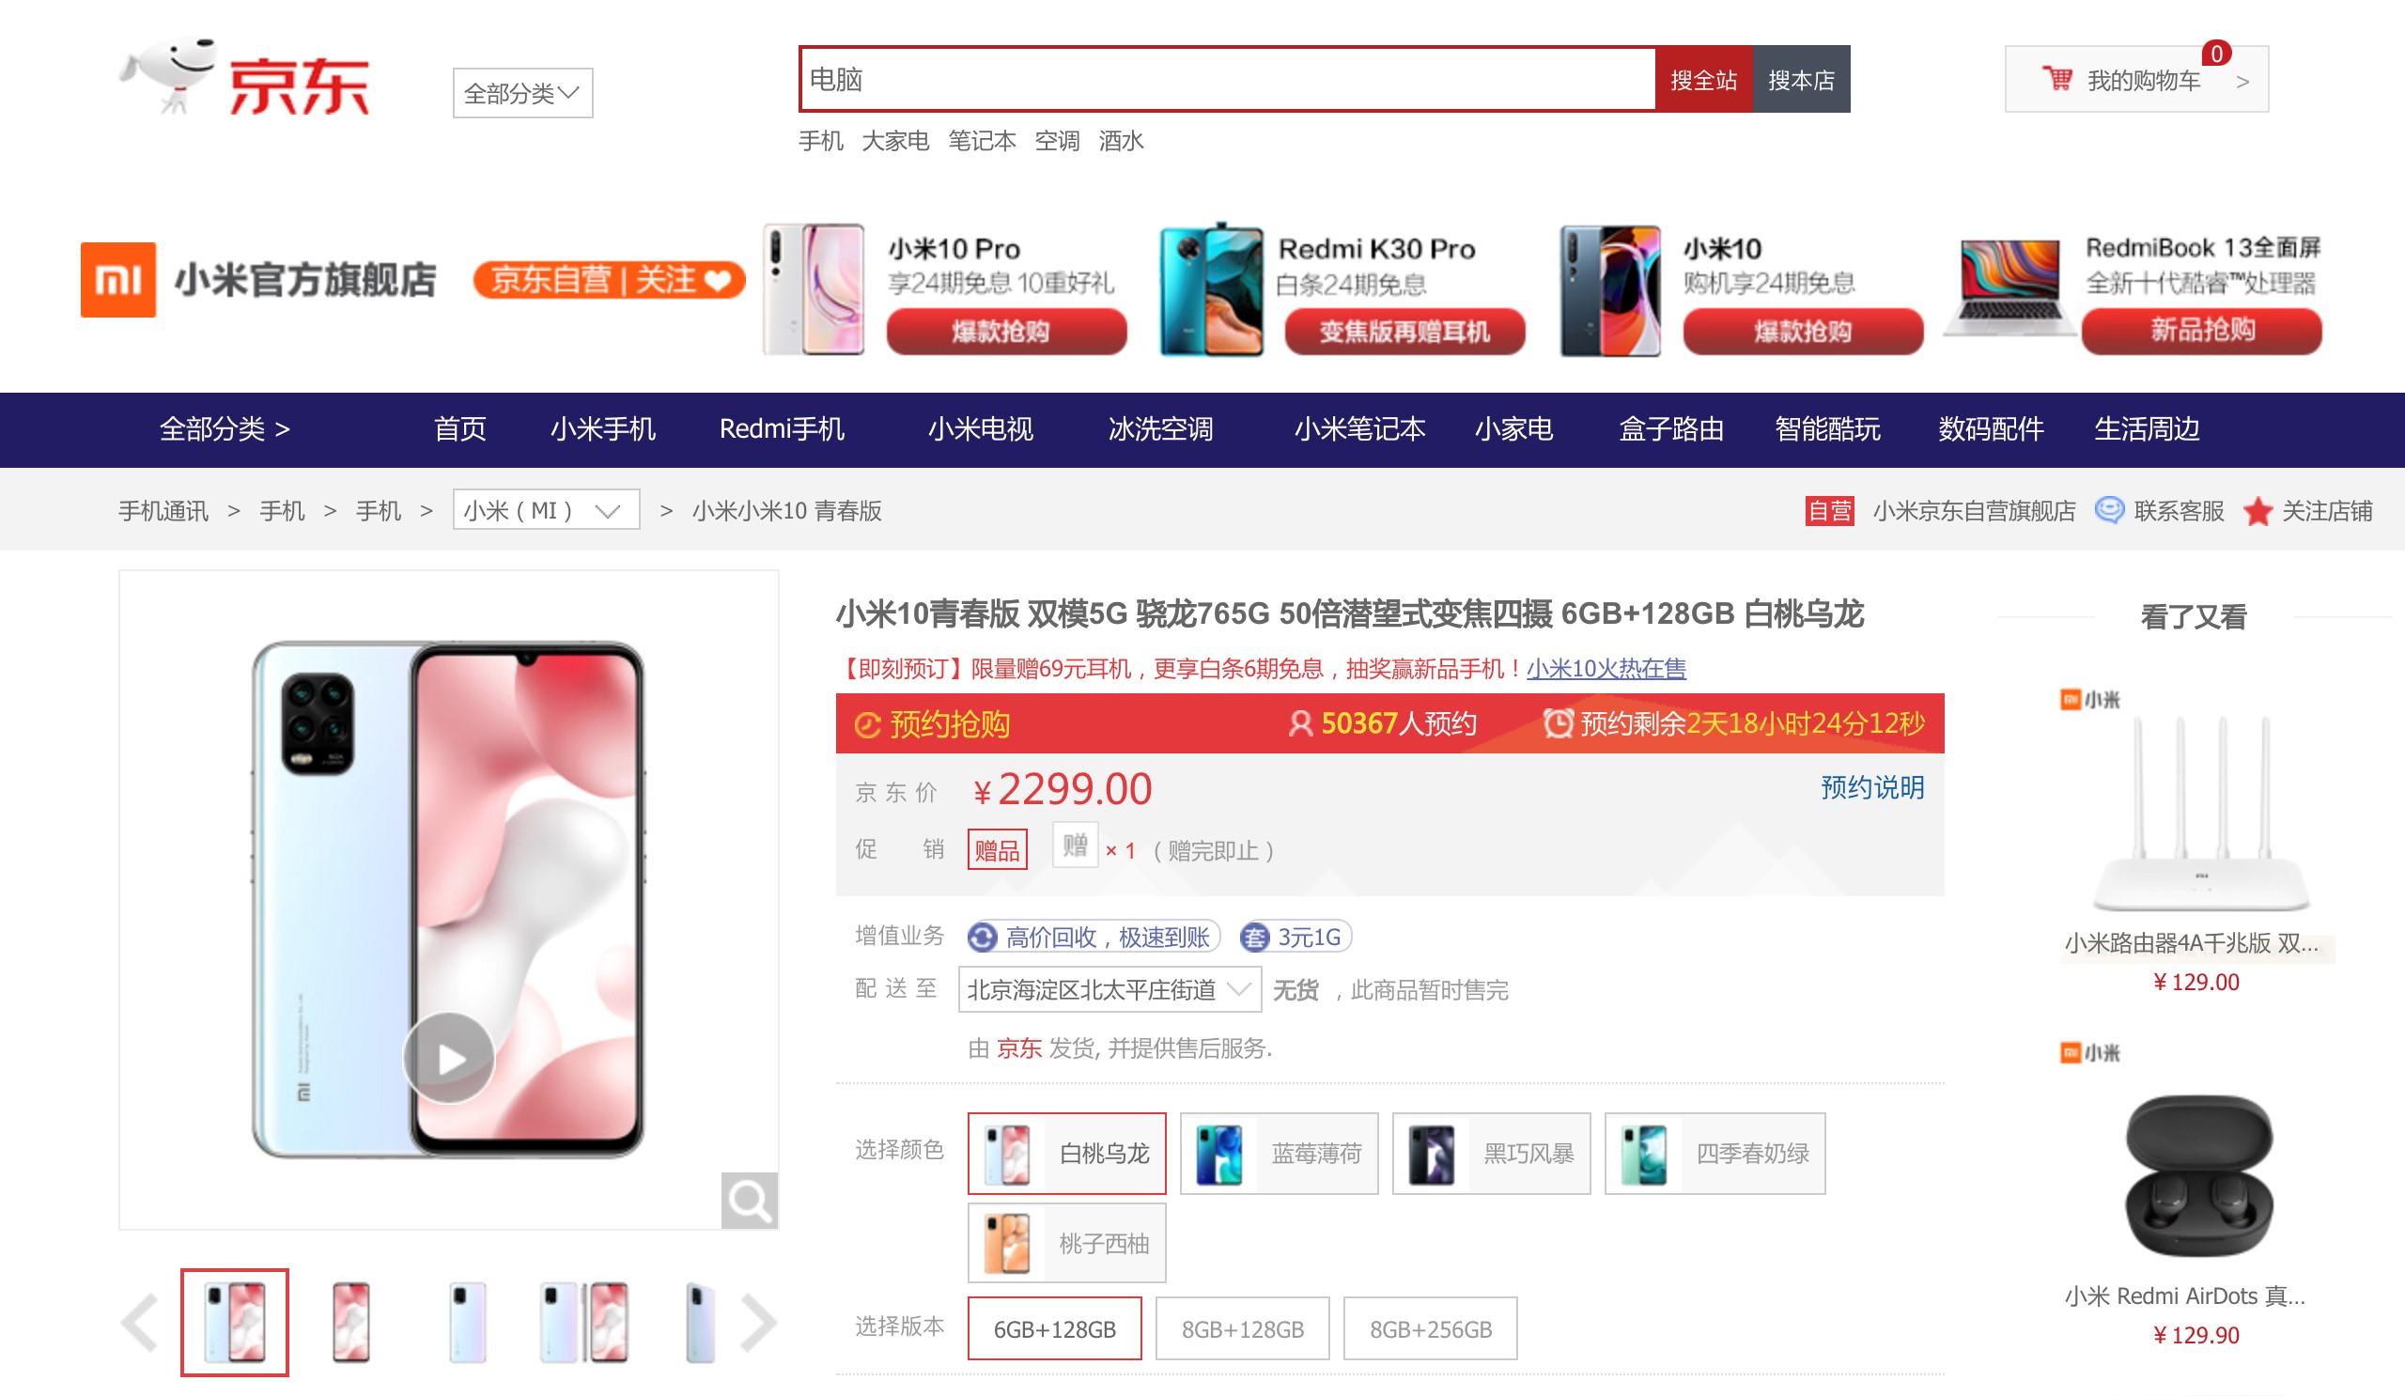Go to 小米笔记本 navigation tab
This screenshot has width=2405, height=1396.
pyautogui.click(x=1359, y=429)
